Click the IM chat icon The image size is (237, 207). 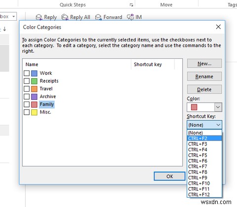tap(130, 17)
